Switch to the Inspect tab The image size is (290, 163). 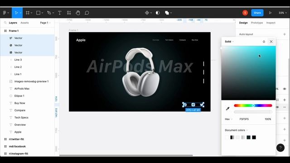[271, 23]
